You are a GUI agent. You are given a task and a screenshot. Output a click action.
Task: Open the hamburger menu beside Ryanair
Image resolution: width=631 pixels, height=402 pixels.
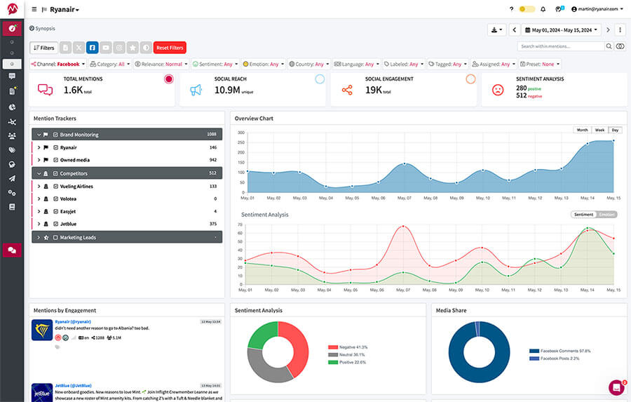click(34, 9)
